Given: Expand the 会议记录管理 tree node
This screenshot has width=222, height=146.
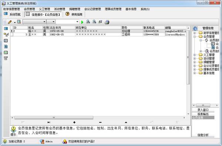Looking at the screenshot, I should click(195, 66).
